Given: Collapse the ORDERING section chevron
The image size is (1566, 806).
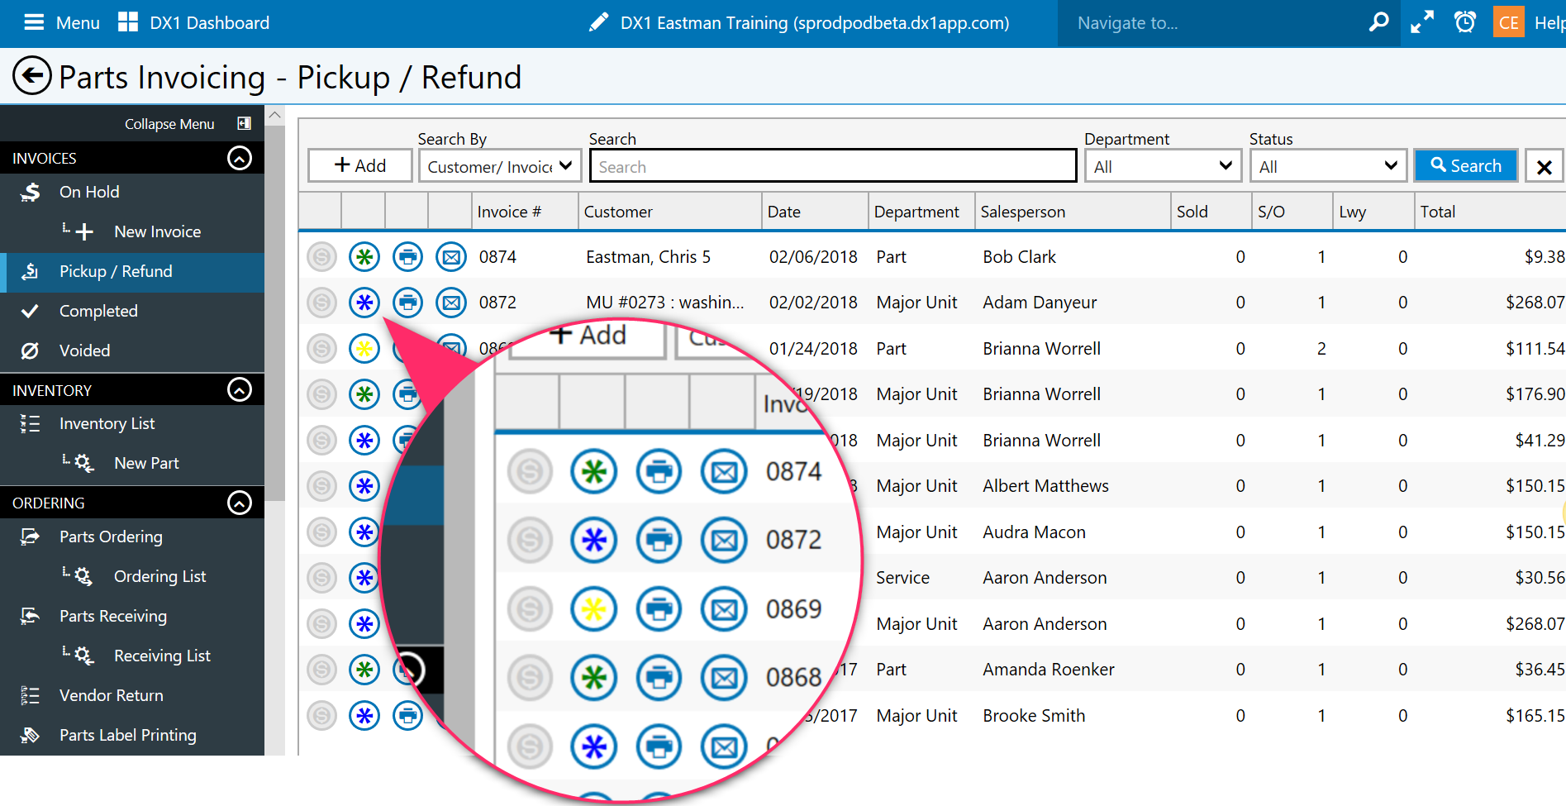Looking at the screenshot, I should pyautogui.click(x=240, y=503).
